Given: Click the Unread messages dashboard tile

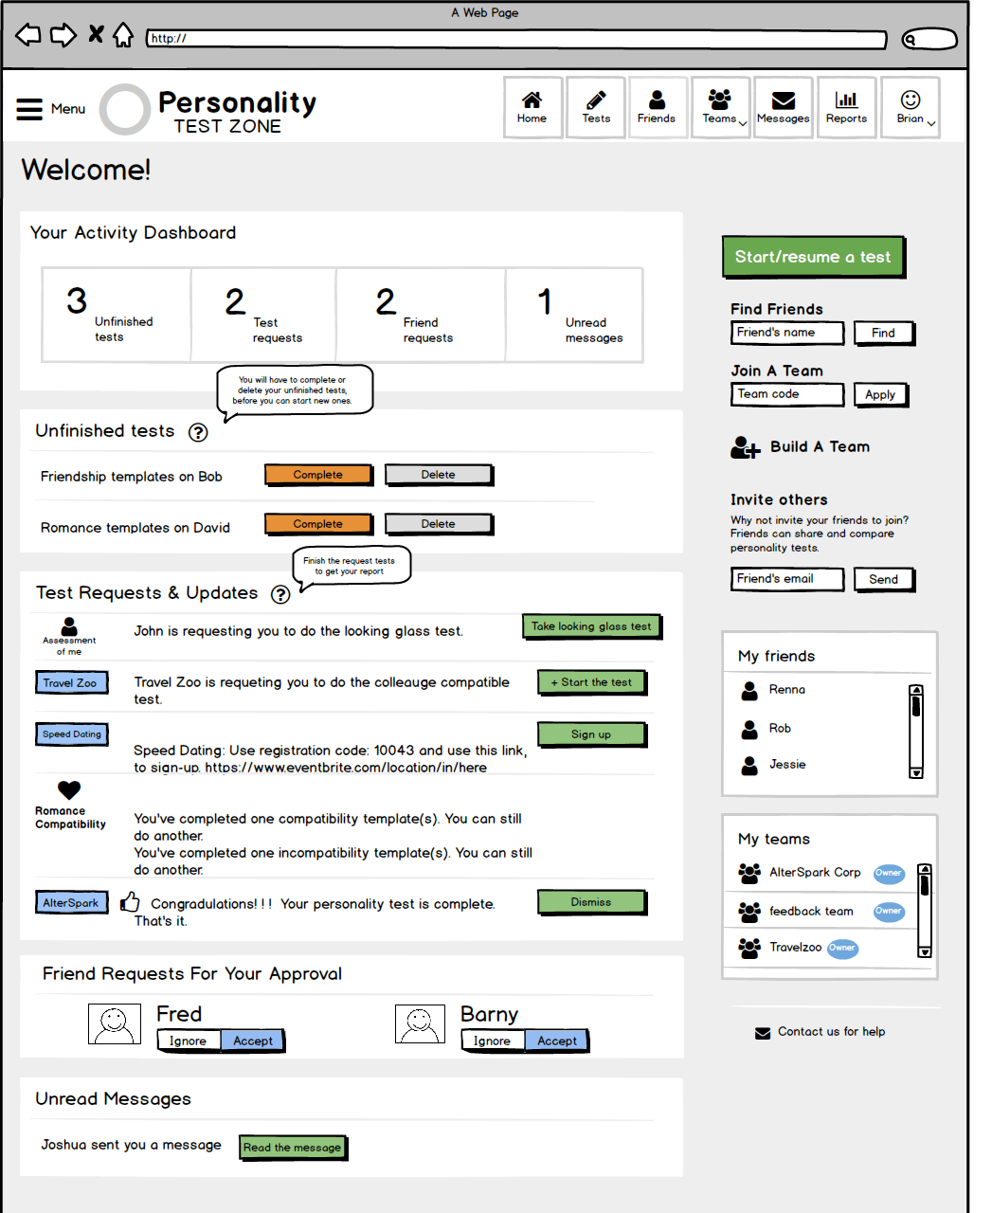Looking at the screenshot, I should [x=574, y=315].
